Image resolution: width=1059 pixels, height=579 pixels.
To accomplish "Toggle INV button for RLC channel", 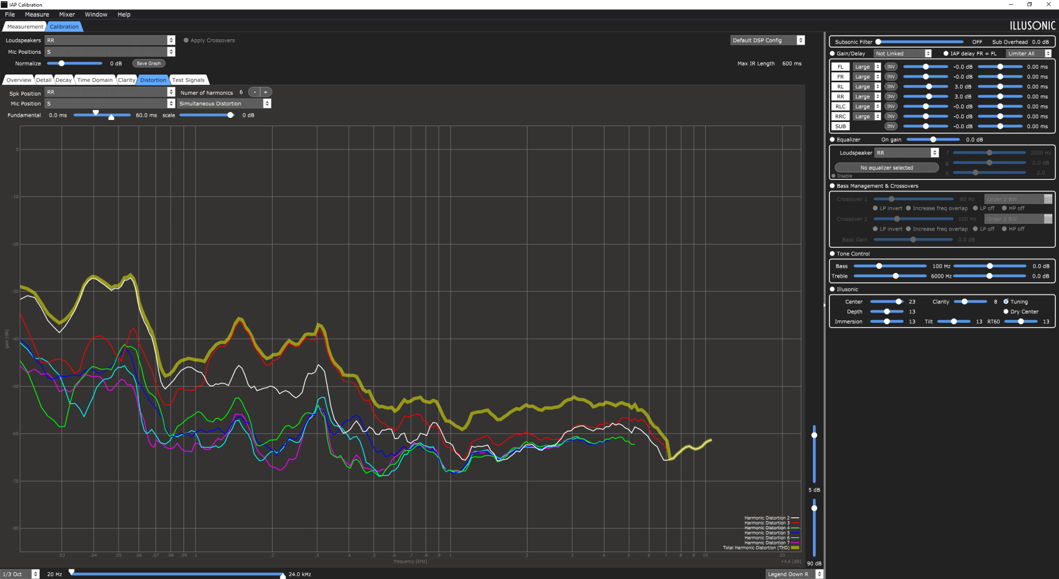I will 890,106.
